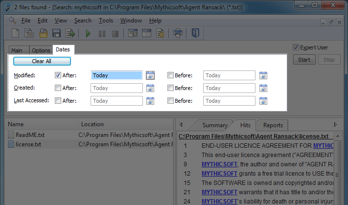The image size is (348, 205).
Task: Open calendar picker for Created After
Action: pyautogui.click(x=150, y=88)
